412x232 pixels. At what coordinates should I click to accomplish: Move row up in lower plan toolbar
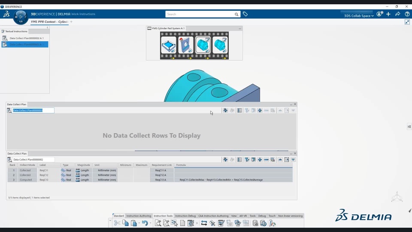pos(280,160)
